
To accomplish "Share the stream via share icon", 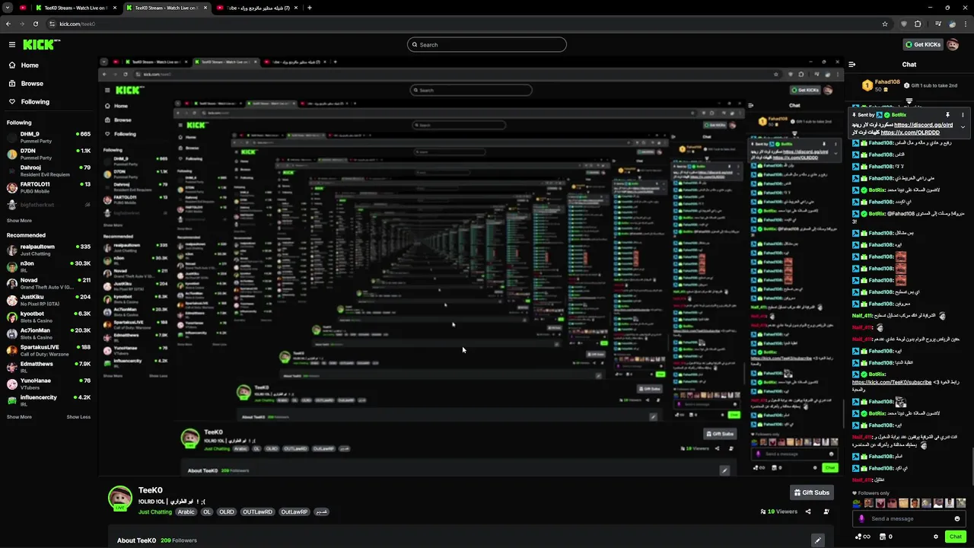I will coord(808,511).
